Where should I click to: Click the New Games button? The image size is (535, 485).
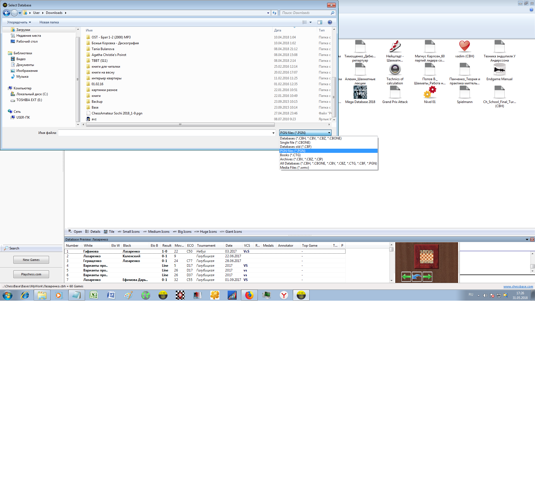[31, 260]
